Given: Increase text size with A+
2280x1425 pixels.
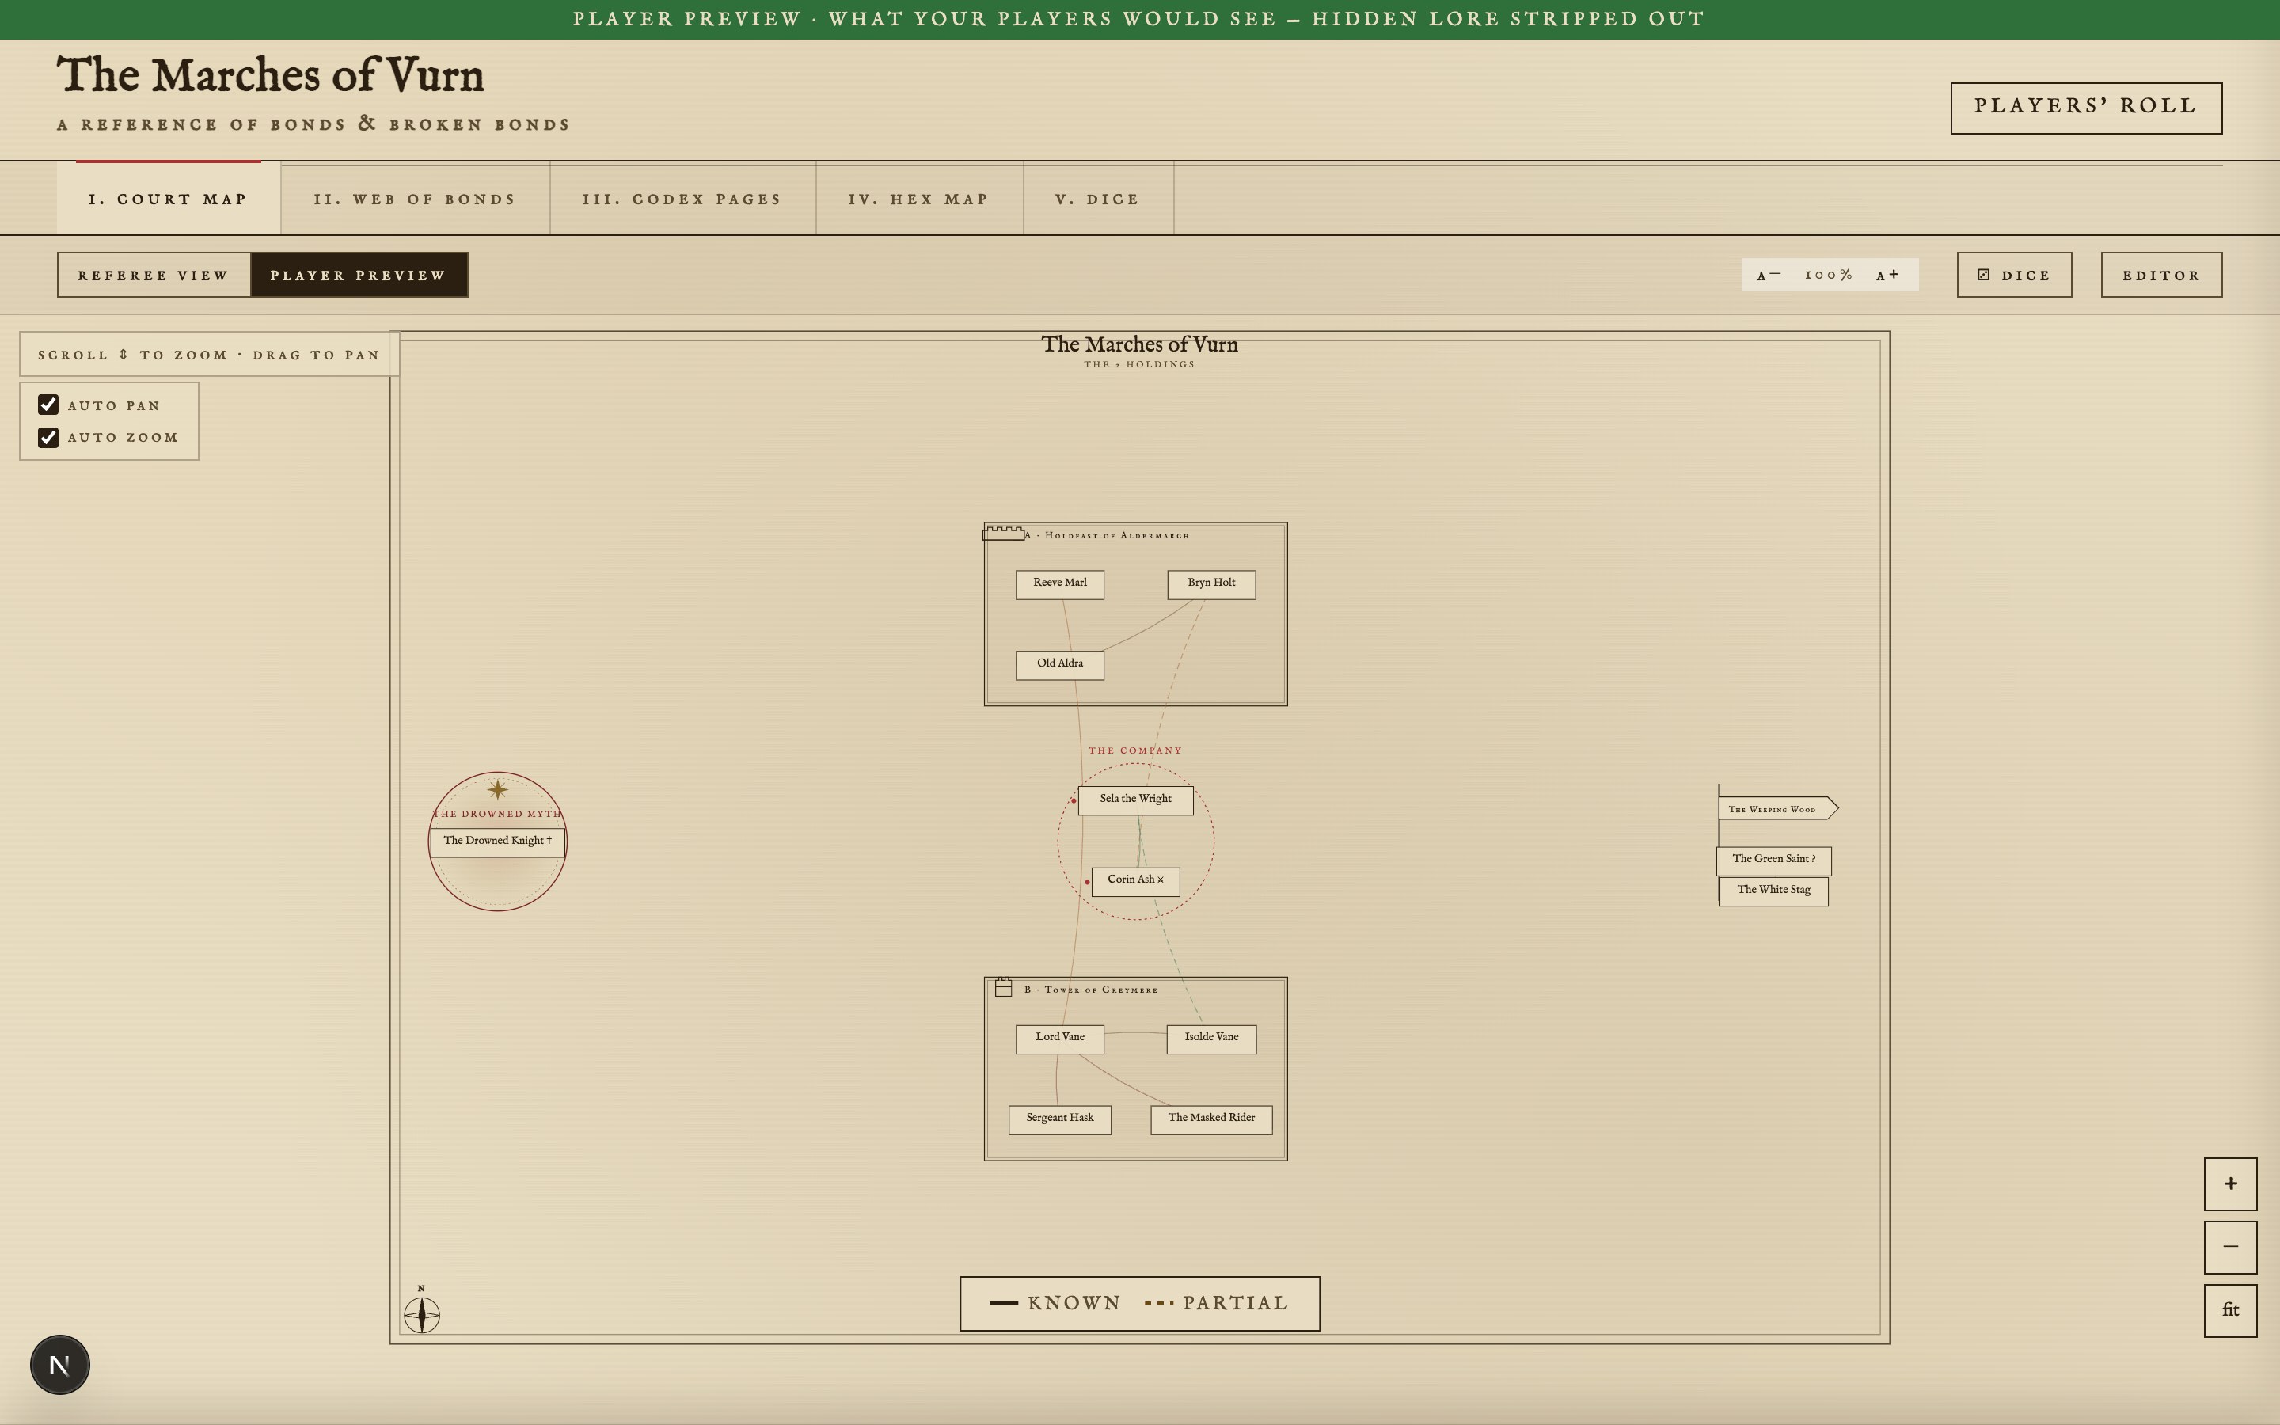Looking at the screenshot, I should tap(1888, 275).
